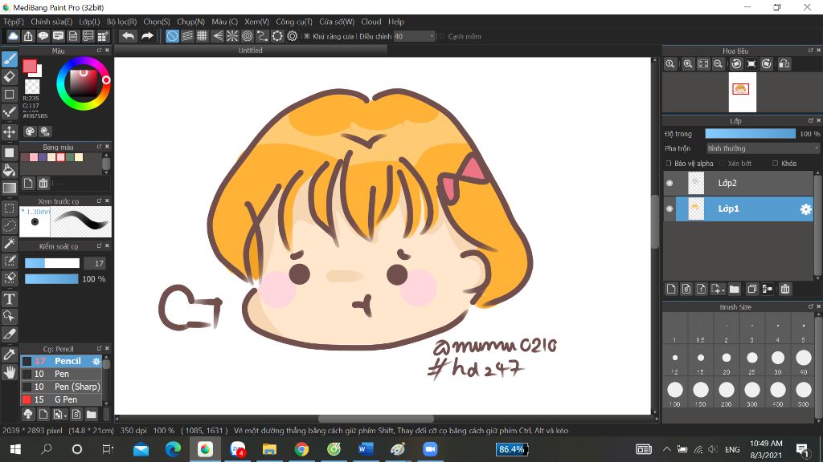This screenshot has width=823, height=462.
Task: Undock the Màu panel
Action: tap(99, 51)
